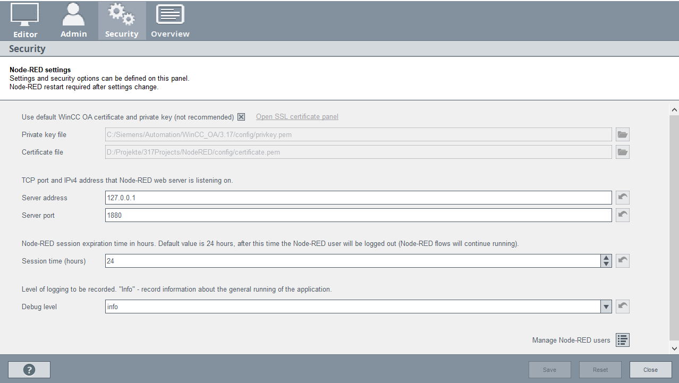Decrease session time hours with down arrow
Screen dimensions: 679x383
pyautogui.click(x=606, y=264)
